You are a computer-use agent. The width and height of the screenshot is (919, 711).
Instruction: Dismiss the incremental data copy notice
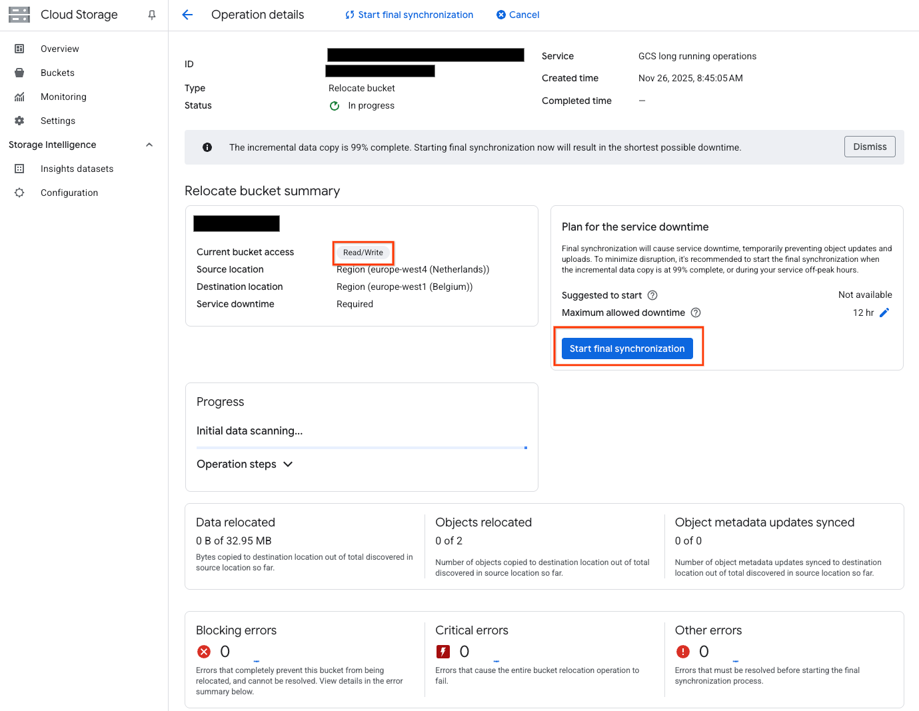tap(869, 147)
